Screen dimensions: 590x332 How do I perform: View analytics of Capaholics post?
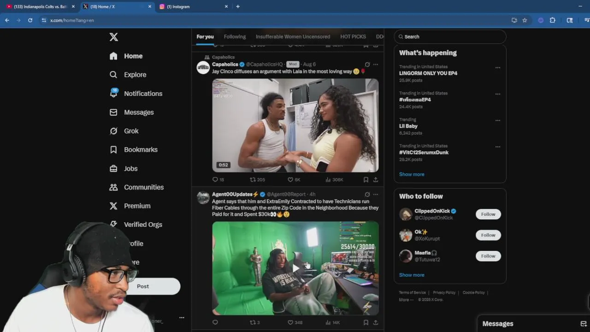click(334, 179)
